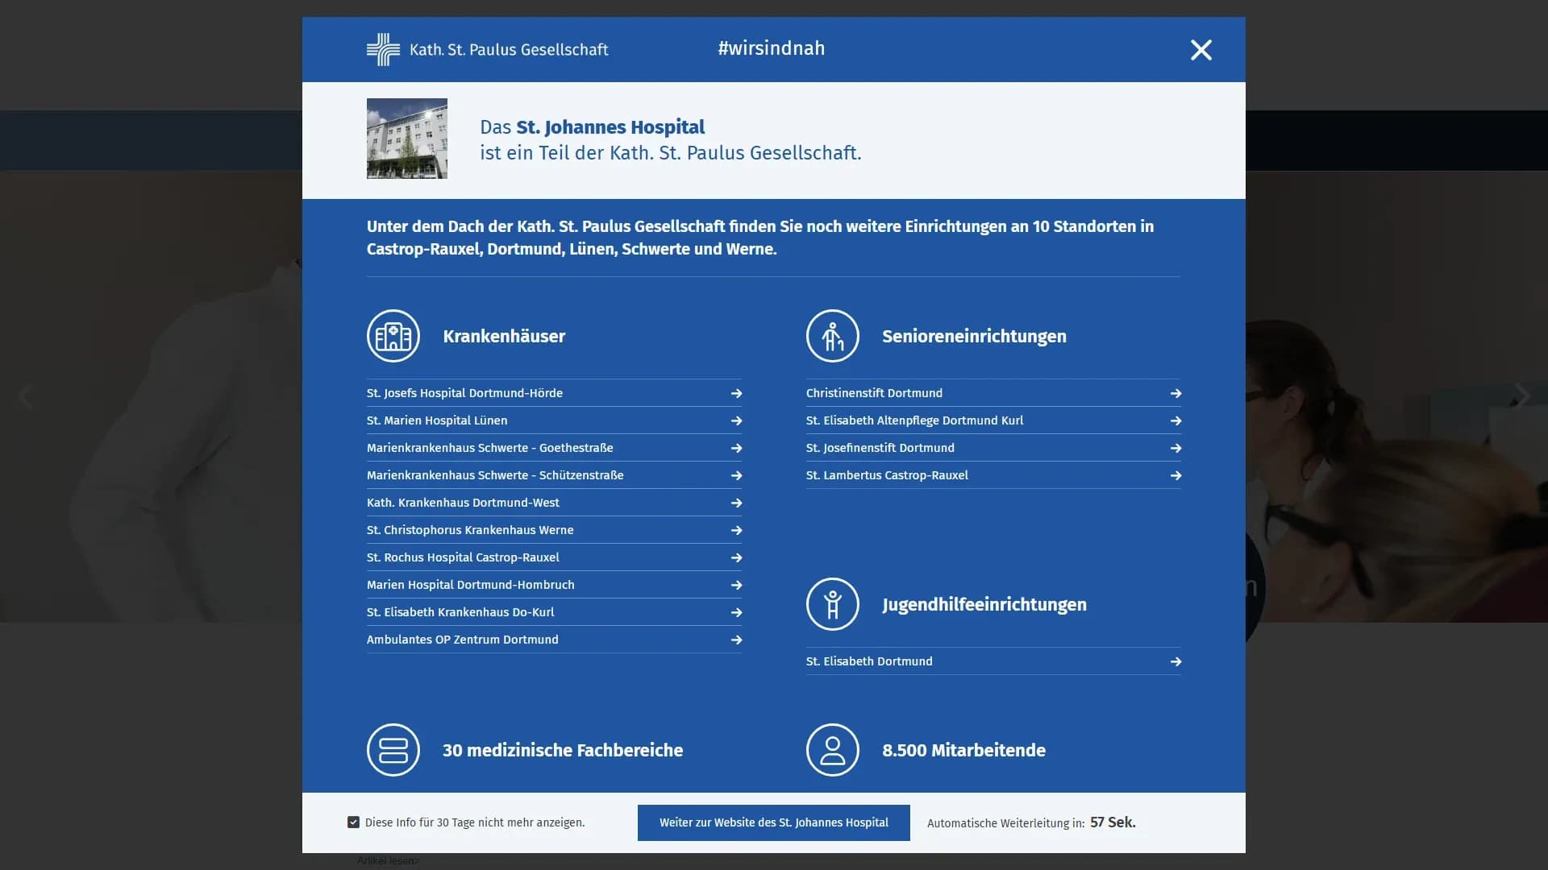Click the Kath. St. Paulus Gesellschaft cross logo

(385, 48)
